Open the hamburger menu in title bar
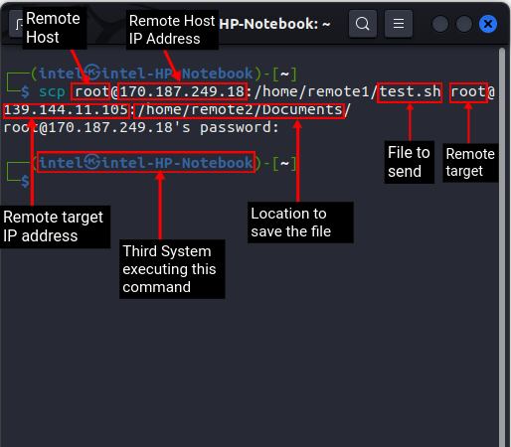This screenshot has width=511, height=447. (x=399, y=24)
